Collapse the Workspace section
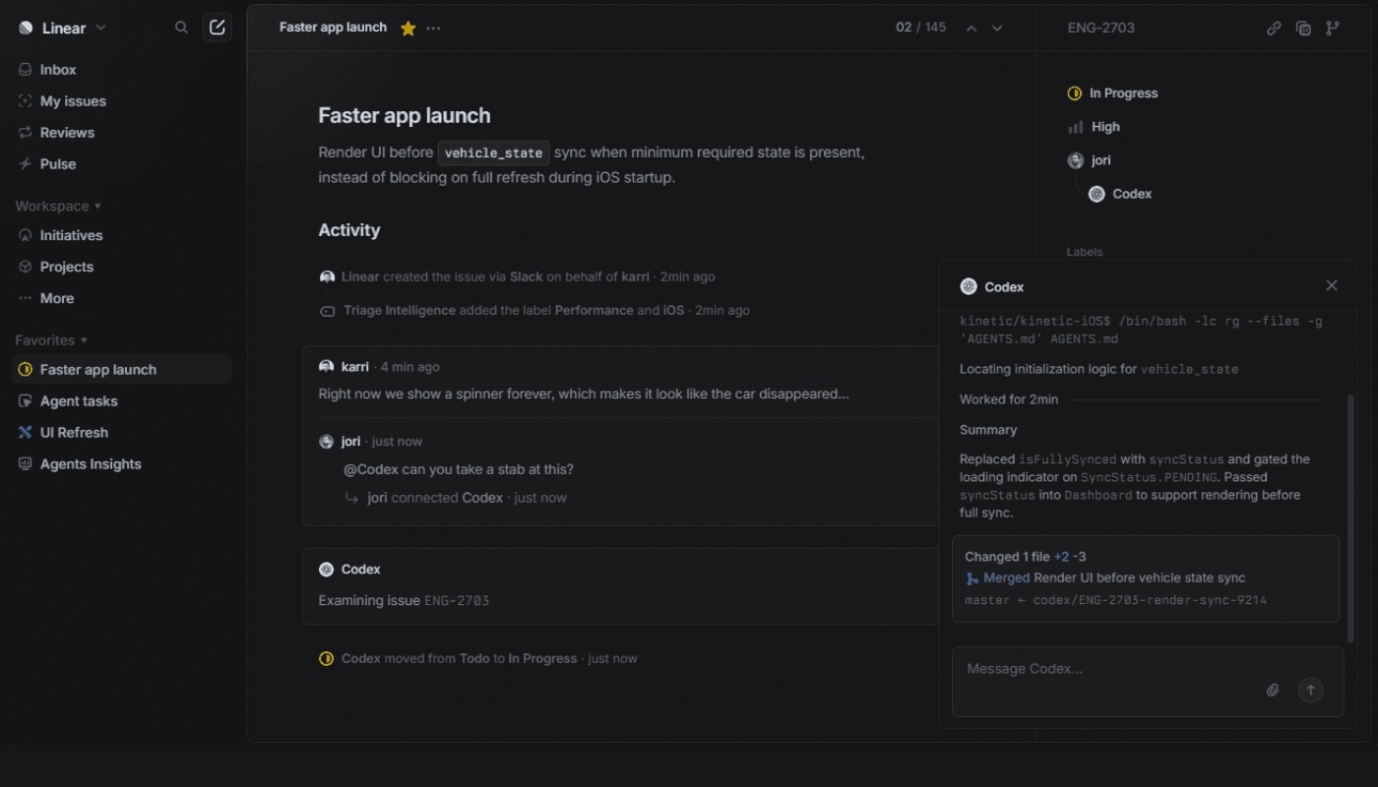Image resolution: width=1378 pixels, height=787 pixels. pos(58,207)
